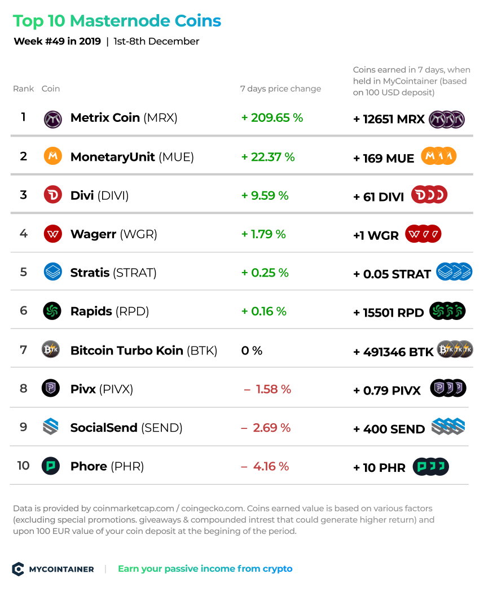Click the Bitcoin Turbo Koin icon
Viewport: 484px width, 596px height.
(x=51, y=349)
